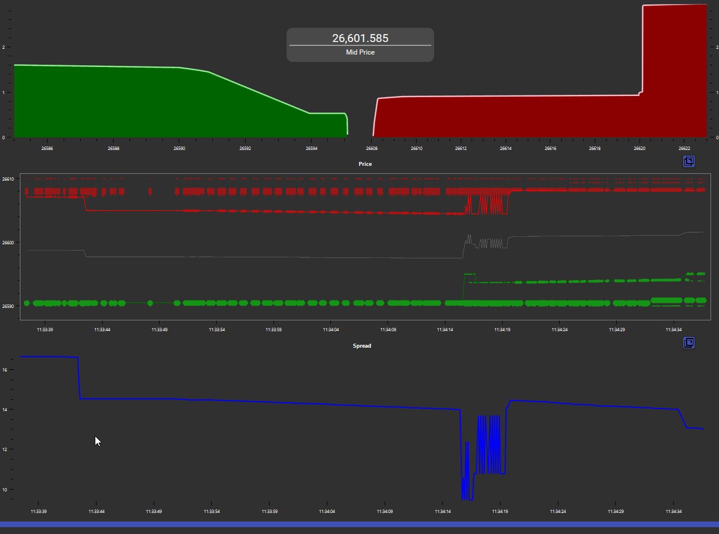This screenshot has width=719, height=534.
Task: Select the green bid price series
Action: [284, 303]
